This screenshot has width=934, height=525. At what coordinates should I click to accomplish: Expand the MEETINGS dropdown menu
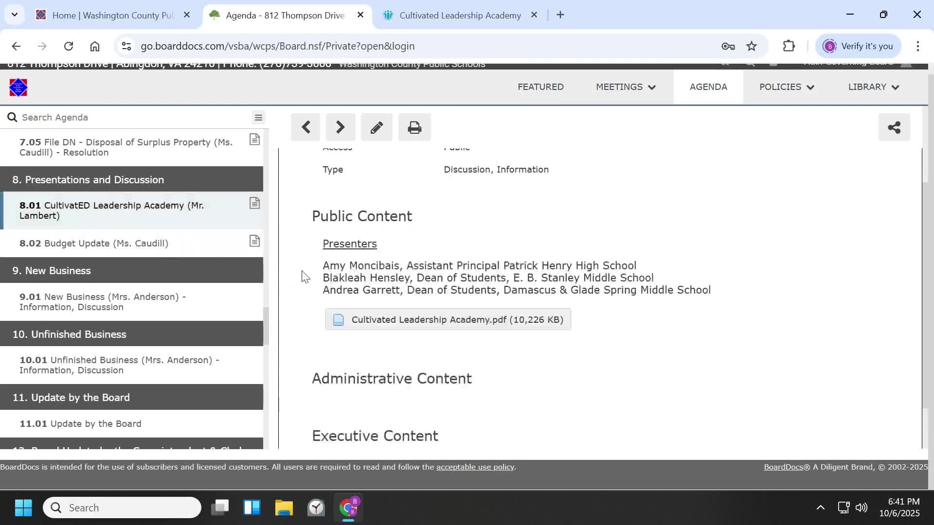tap(626, 87)
